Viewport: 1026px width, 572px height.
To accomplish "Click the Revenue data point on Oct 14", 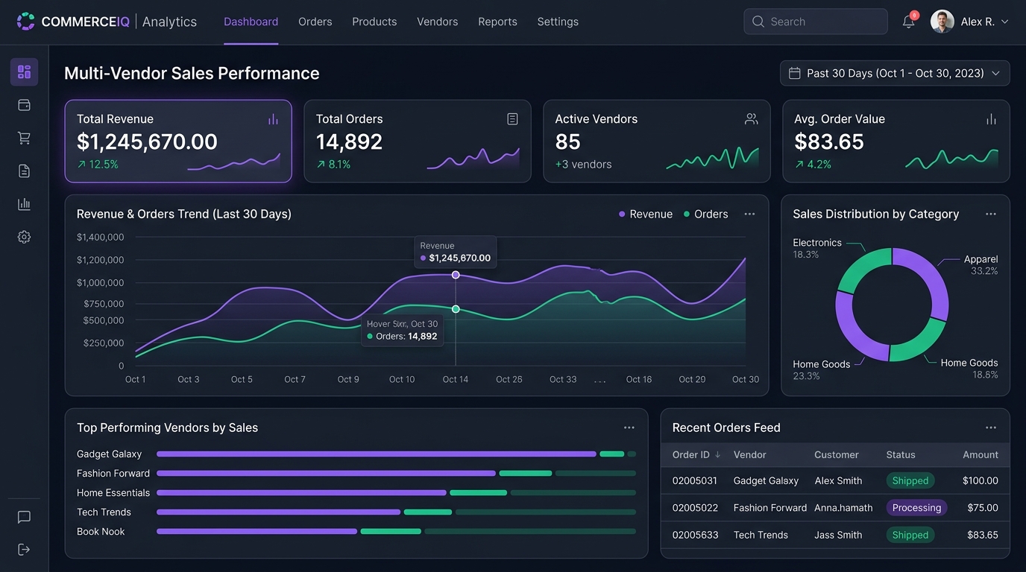I will click(x=456, y=275).
